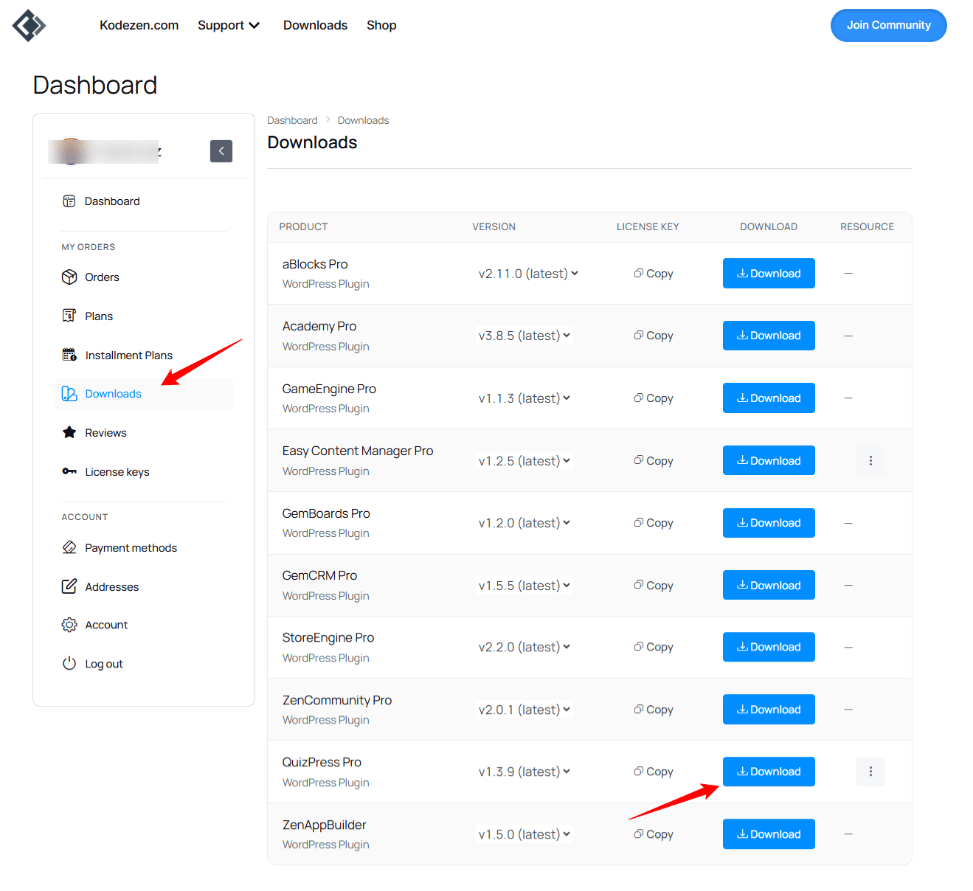
Task: Copy license key for GemBoards Pro
Action: 654,523
